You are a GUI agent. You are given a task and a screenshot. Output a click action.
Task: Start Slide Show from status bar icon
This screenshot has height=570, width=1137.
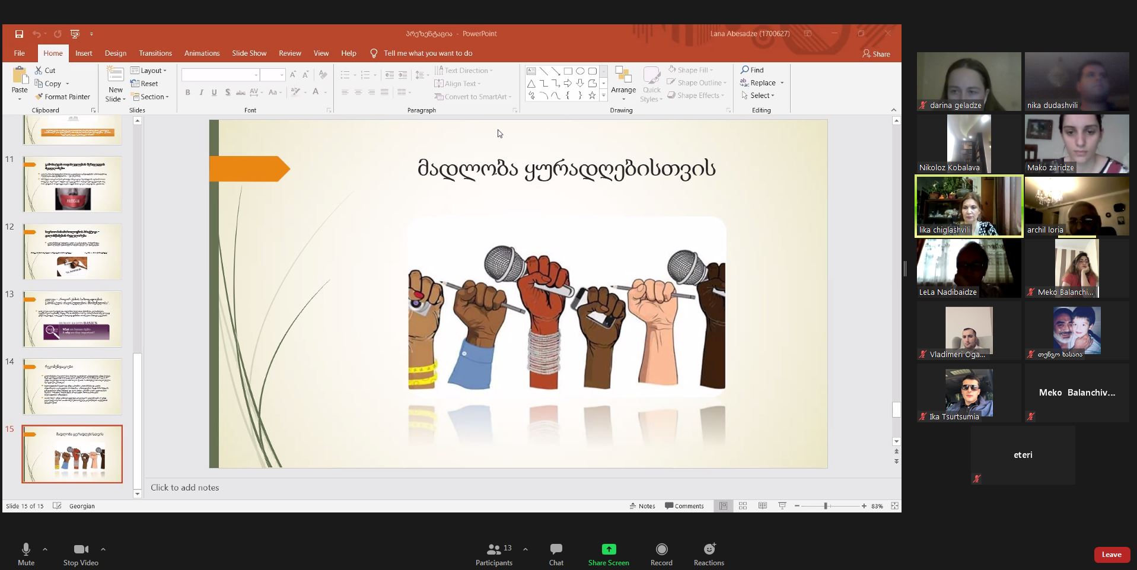(x=782, y=506)
